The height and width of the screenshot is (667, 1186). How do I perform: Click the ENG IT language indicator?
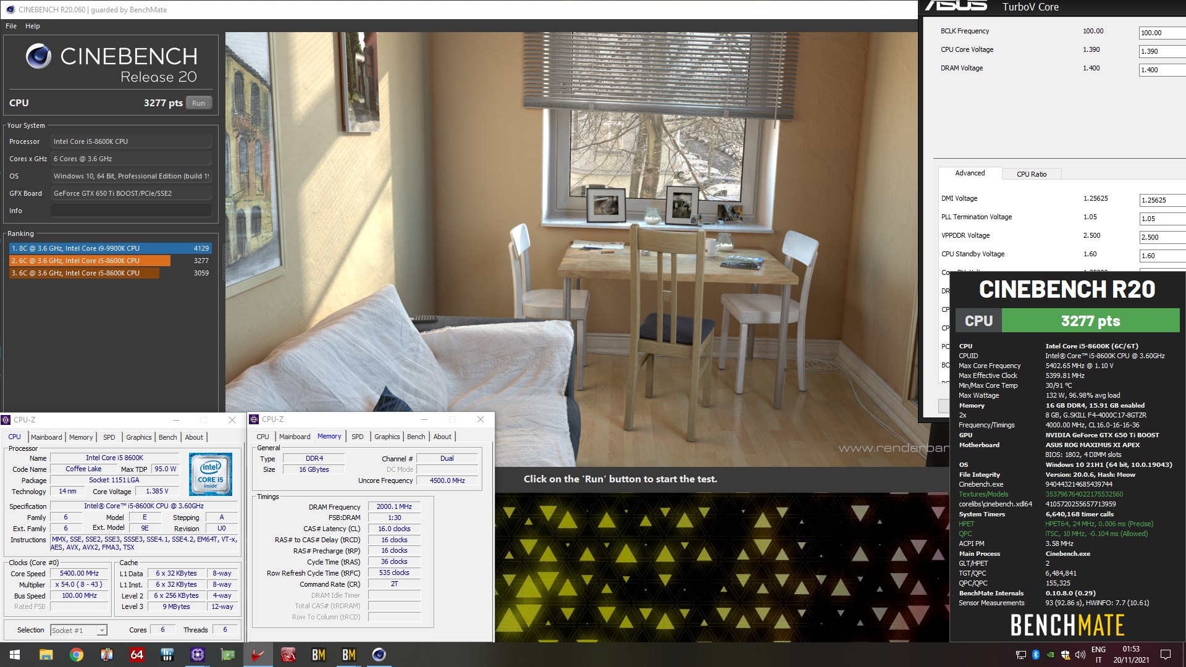1098,655
